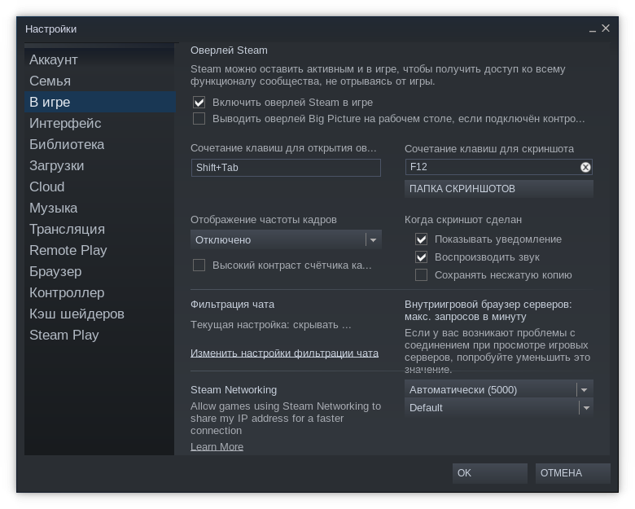635x509 pixels.
Task: Click the Текущая настройка: скрывать text
Action: click(271, 325)
